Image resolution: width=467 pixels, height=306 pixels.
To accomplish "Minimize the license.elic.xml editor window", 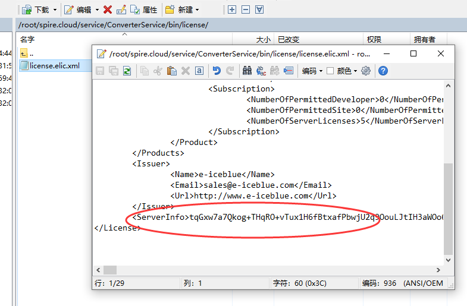I will [x=387, y=53].
